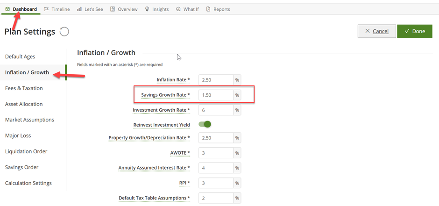Focus the Investment Growth Rate input
439x206 pixels.
coord(216,110)
